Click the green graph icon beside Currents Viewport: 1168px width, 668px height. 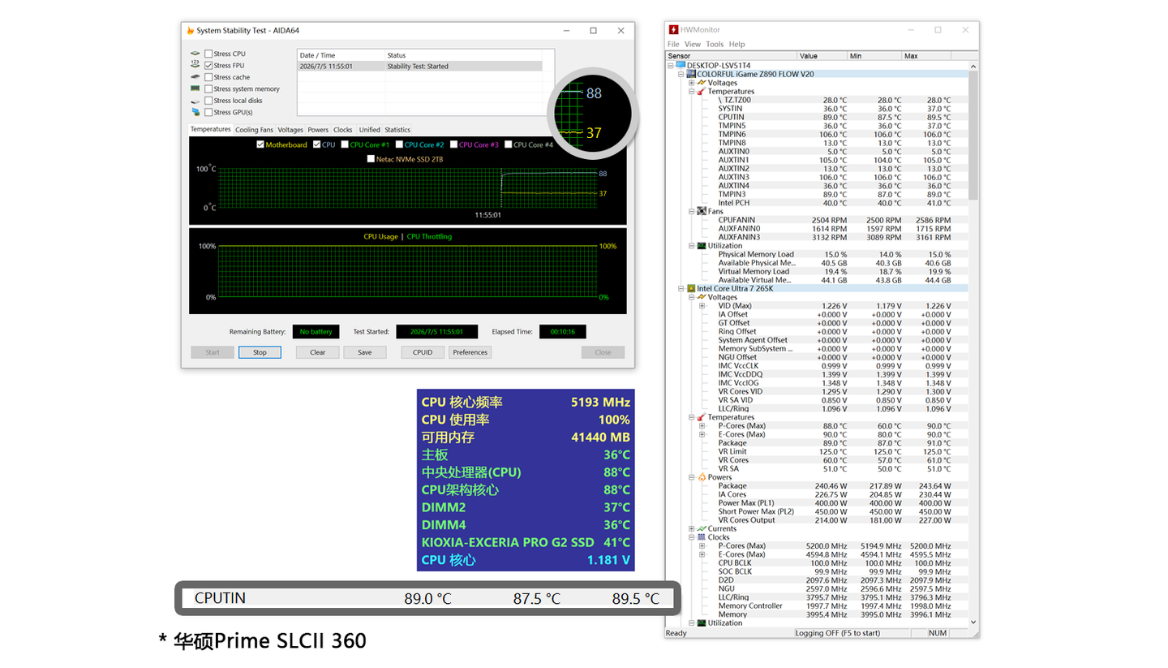coord(701,528)
